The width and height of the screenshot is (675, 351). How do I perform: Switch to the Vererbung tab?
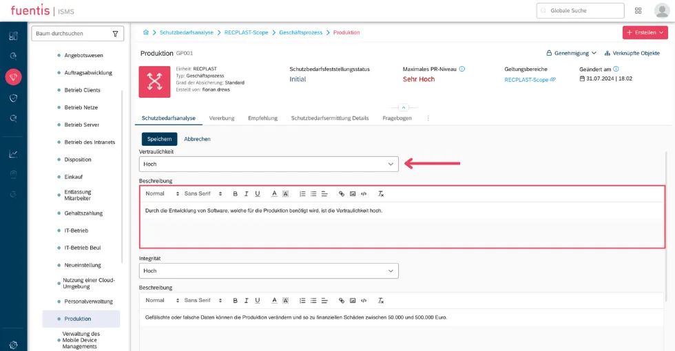coord(222,118)
